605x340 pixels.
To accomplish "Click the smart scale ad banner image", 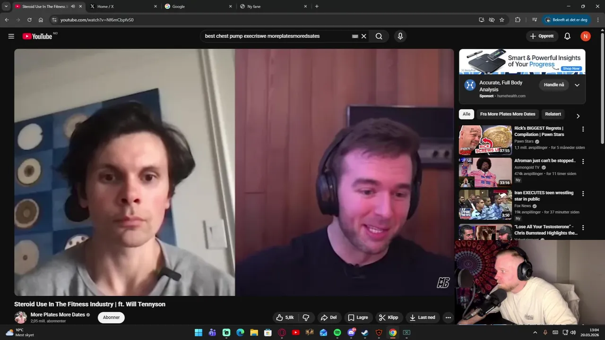I will pos(522,61).
